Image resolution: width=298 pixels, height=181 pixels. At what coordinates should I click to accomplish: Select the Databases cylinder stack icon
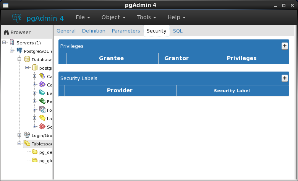pyautogui.click(x=27, y=59)
